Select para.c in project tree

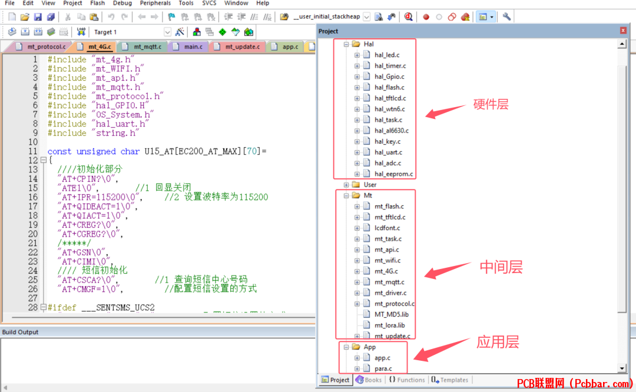(x=383, y=369)
